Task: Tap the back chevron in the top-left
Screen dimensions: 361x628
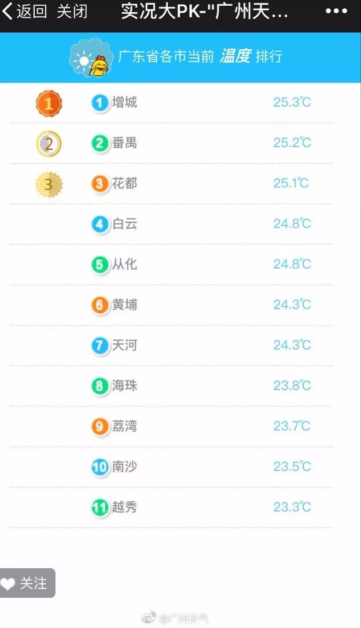Action: [x=7, y=11]
